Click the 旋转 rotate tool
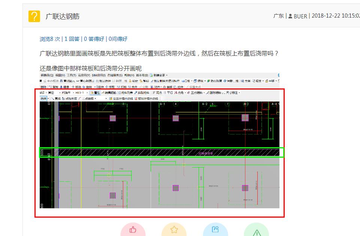Screen dimensions: 360x236 (x=87, y=87)
